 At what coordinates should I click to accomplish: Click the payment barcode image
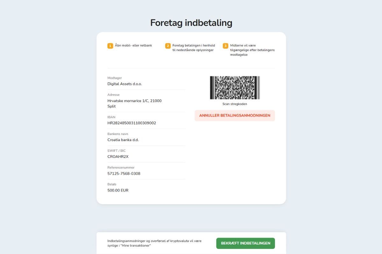click(235, 88)
